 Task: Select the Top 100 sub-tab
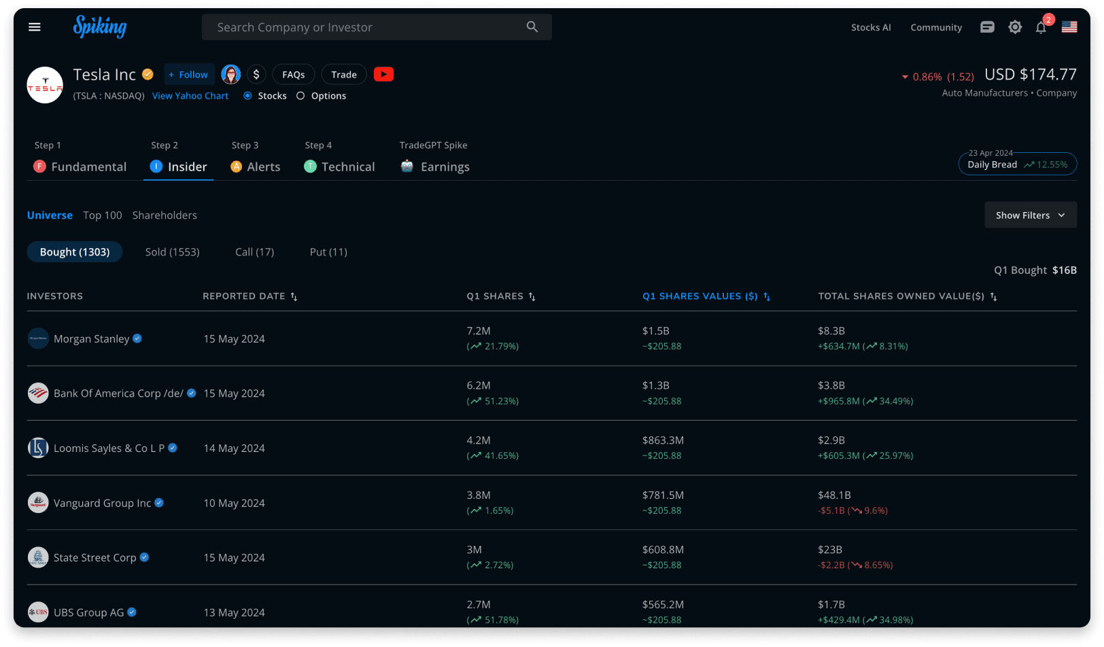(103, 215)
